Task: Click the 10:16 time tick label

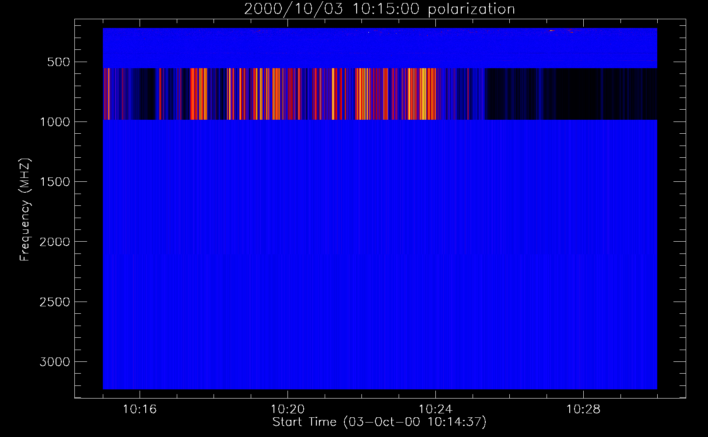Action: (140, 409)
